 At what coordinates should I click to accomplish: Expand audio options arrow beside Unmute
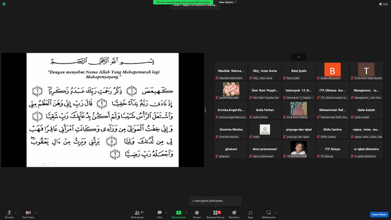[x=16, y=213]
